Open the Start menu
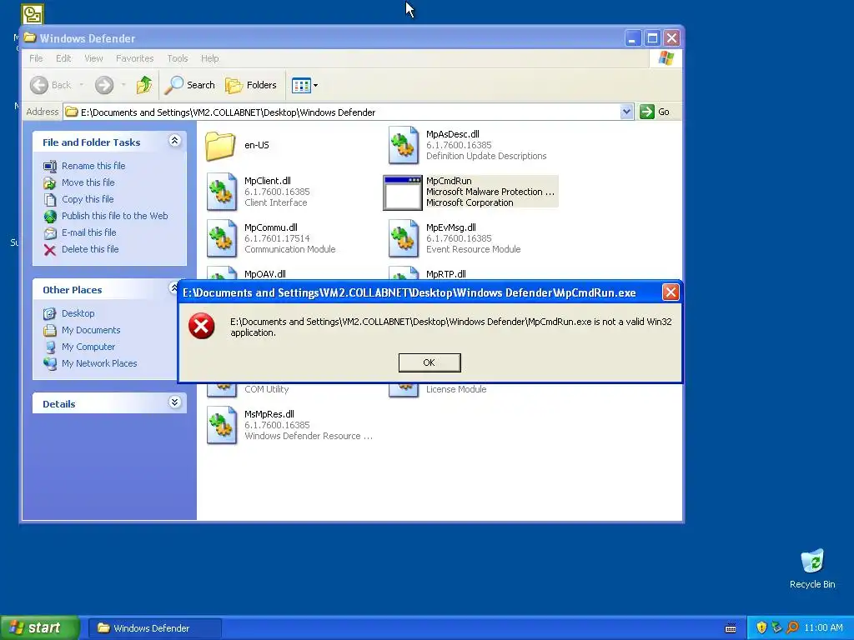Image resolution: width=854 pixels, height=640 pixels. 39,627
